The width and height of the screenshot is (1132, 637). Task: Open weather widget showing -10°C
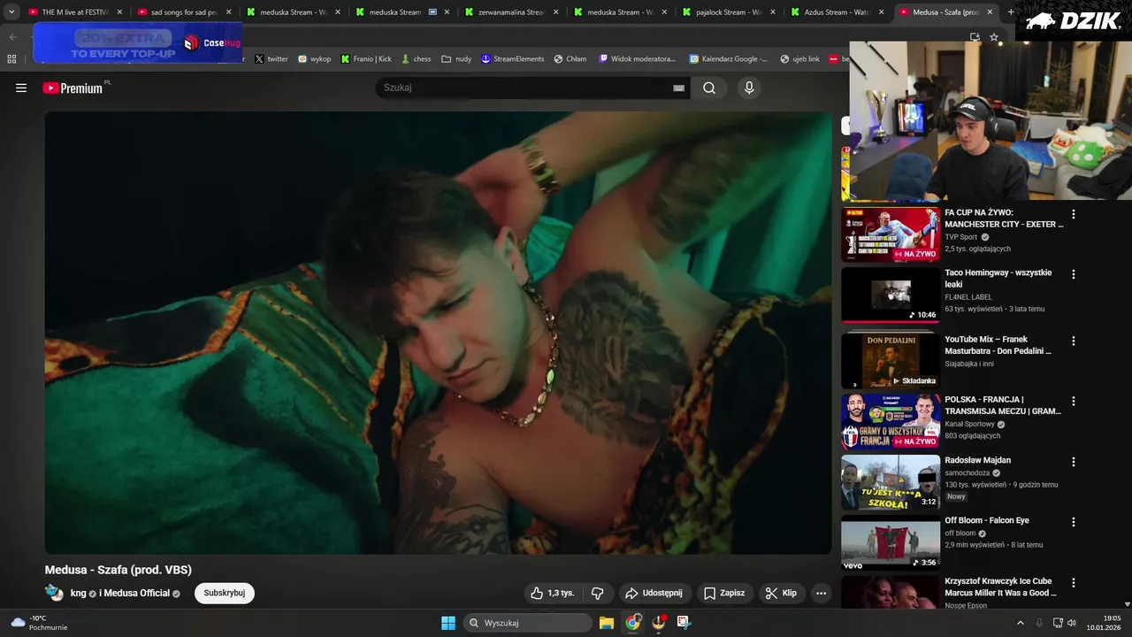pyautogui.click(x=38, y=623)
